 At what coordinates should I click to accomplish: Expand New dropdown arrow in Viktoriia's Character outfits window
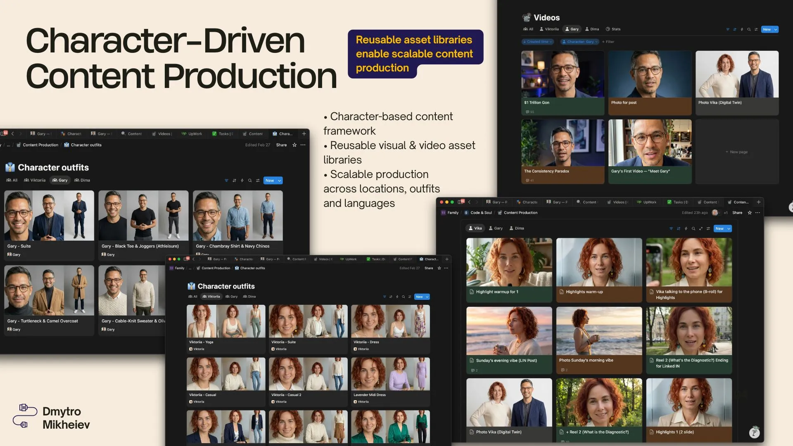427,297
